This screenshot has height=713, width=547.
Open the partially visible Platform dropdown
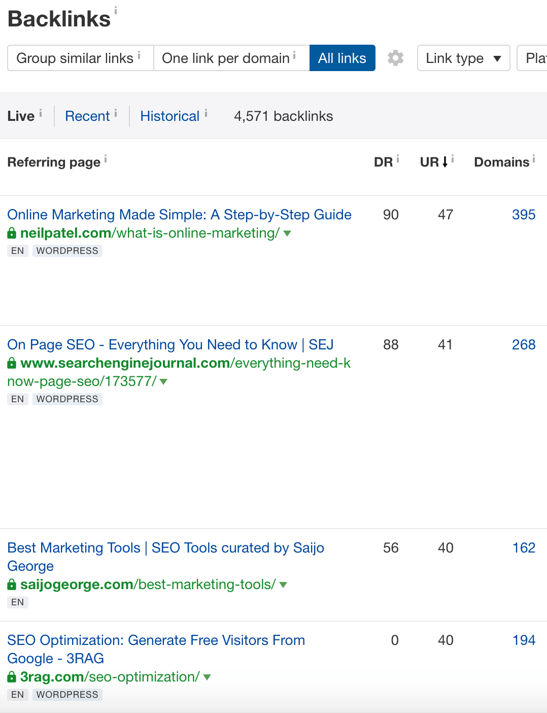pyautogui.click(x=532, y=58)
